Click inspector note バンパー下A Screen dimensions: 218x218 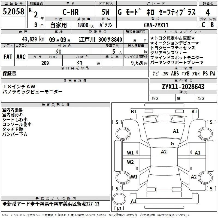pos(15,134)
